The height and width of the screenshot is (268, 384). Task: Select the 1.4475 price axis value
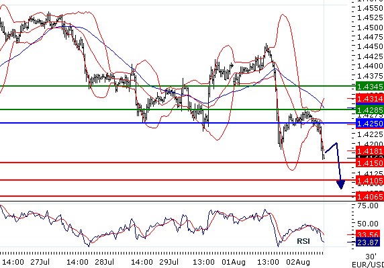pos(370,37)
